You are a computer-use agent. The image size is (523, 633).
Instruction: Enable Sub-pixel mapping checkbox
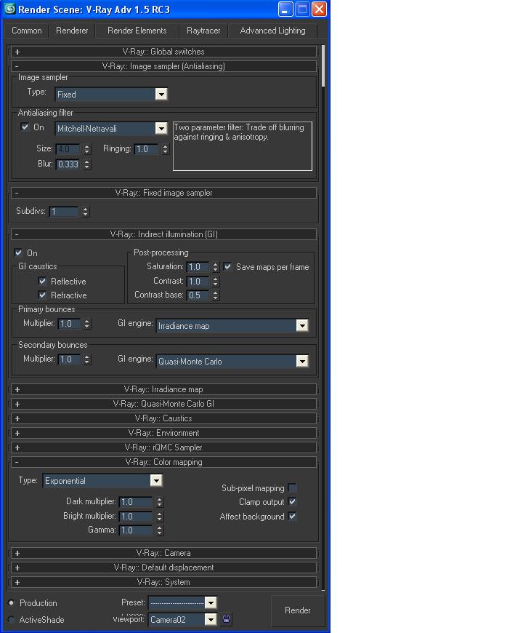pos(293,487)
